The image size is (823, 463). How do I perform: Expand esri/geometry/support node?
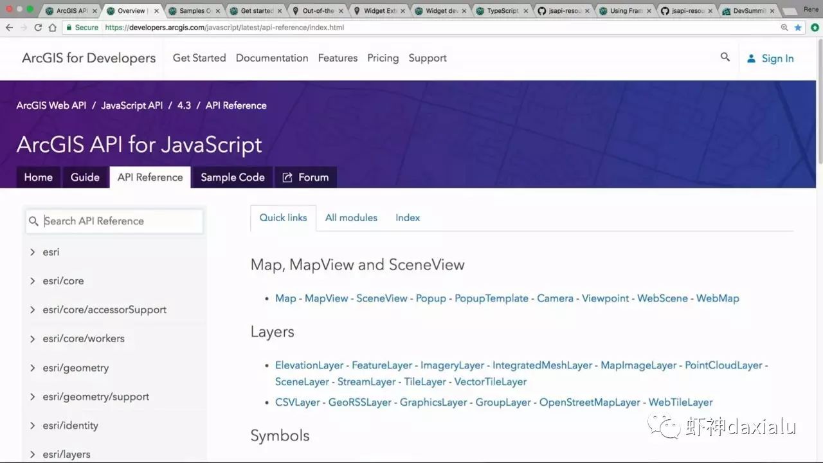pyautogui.click(x=32, y=397)
